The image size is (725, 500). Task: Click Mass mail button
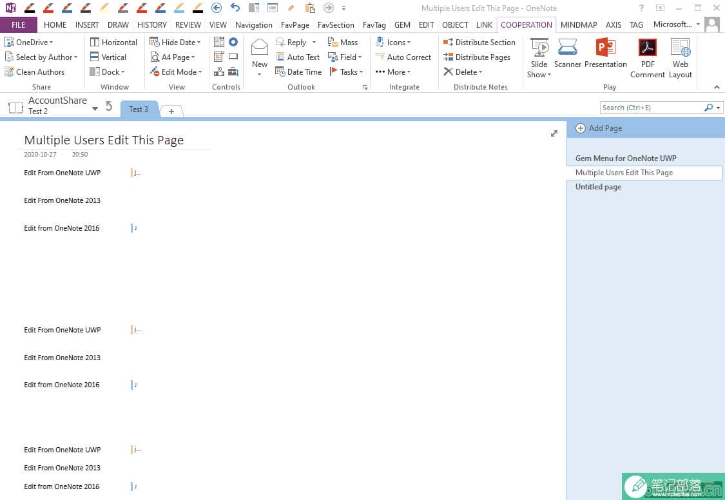tap(343, 42)
